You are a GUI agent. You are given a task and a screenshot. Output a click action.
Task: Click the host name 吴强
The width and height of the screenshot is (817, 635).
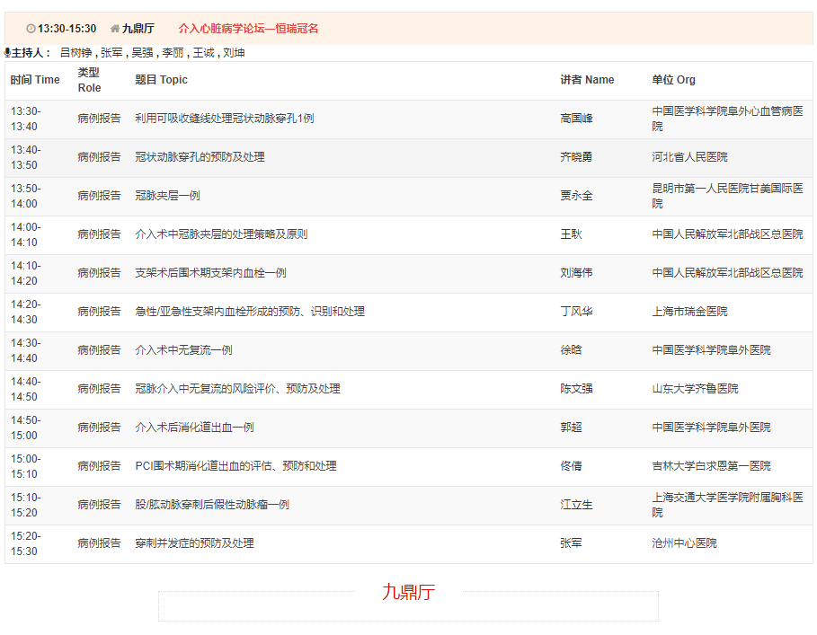[142, 53]
